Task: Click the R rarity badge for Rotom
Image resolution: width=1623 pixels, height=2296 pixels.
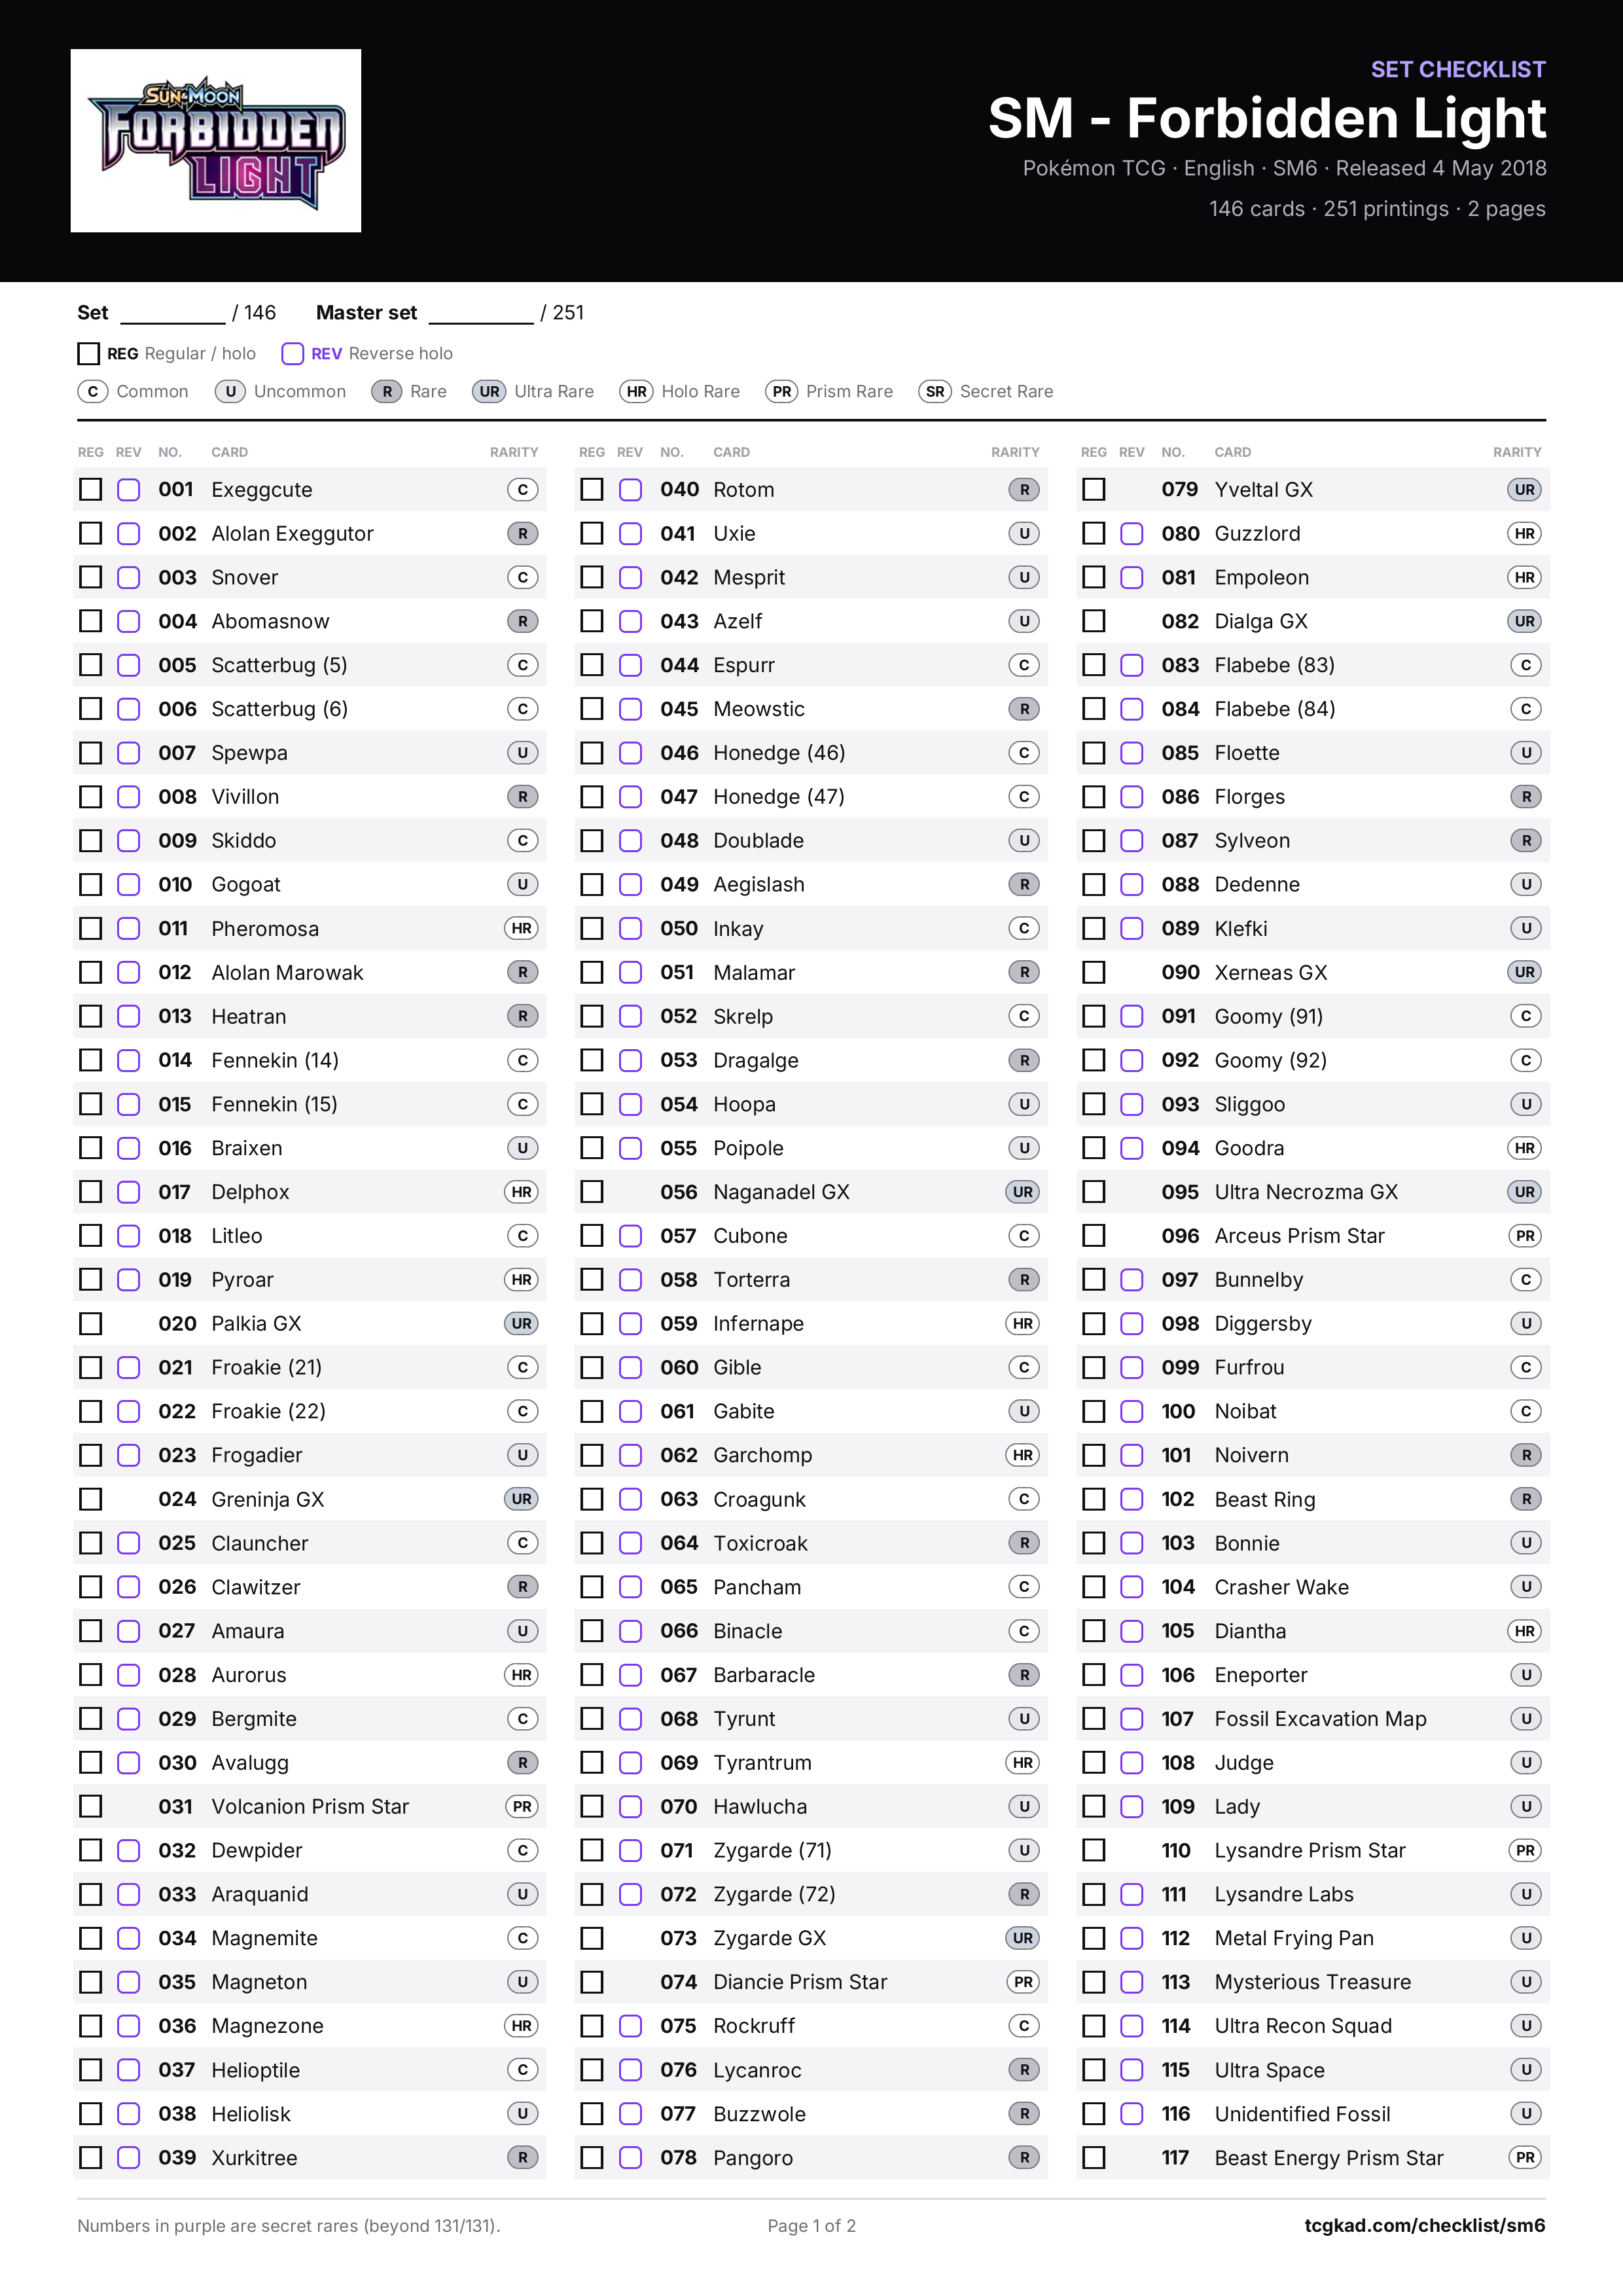Action: pos(1024,490)
